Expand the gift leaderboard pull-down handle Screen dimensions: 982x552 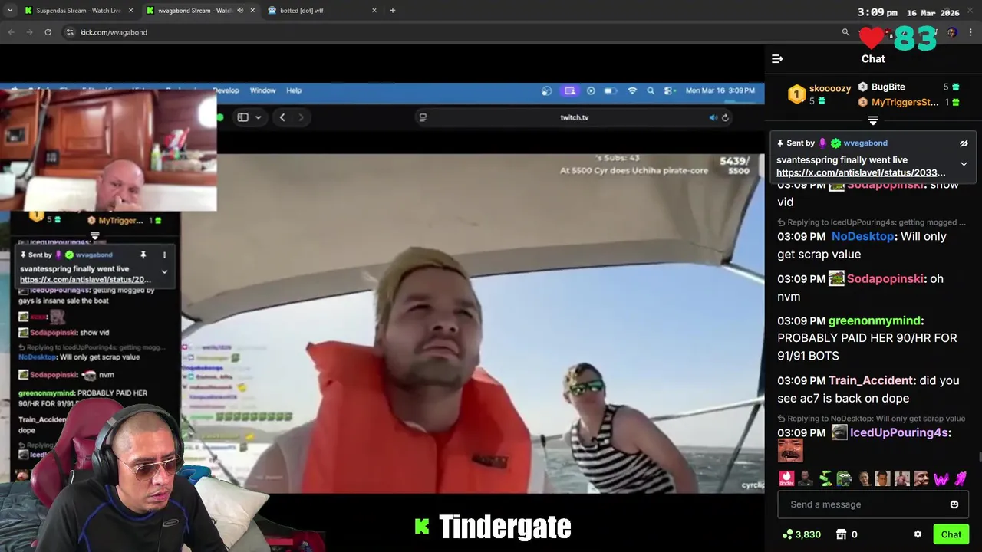pyautogui.click(x=872, y=120)
